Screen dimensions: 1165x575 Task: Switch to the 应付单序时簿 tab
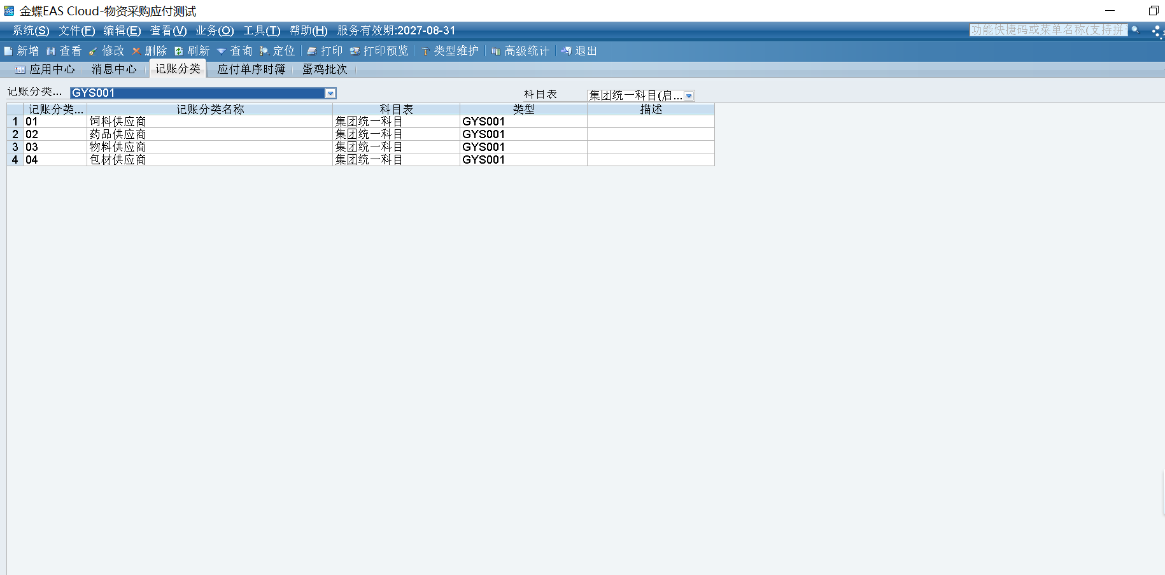[x=251, y=69]
